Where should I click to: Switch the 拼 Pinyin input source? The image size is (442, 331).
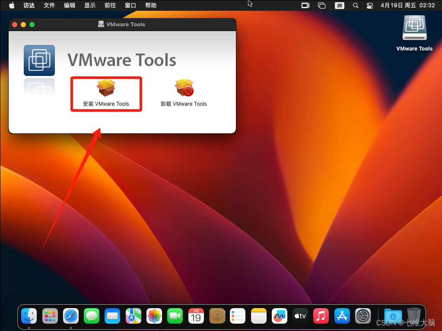click(x=340, y=5)
